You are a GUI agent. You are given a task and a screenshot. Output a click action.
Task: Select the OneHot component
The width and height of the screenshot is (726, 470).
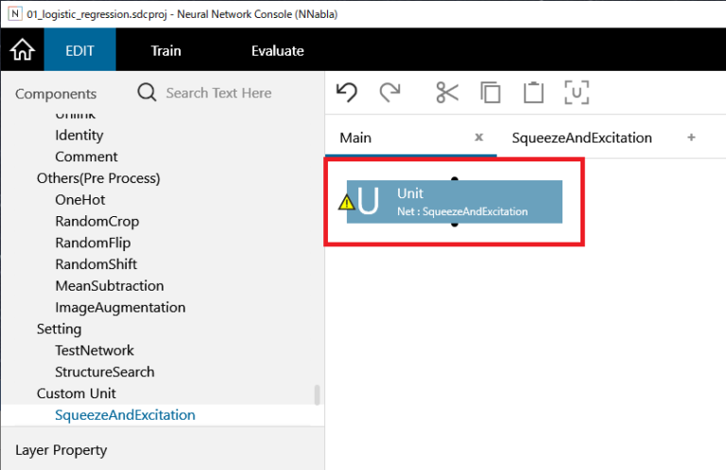(x=80, y=200)
